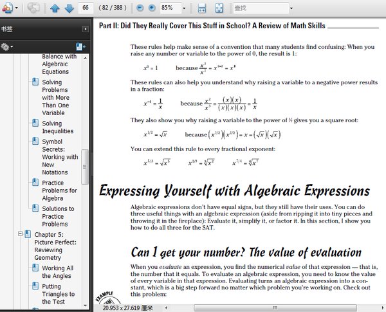Click the bookmarks panel title label
Viewport: 386px width, 312px height.
click(x=6, y=29)
